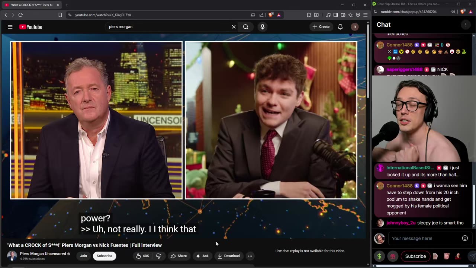476x268 pixels.
Task: Open the Brave VPN shield icon
Action: pos(358,15)
